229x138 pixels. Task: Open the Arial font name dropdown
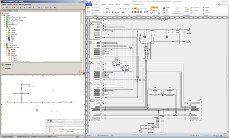click(112, 9)
